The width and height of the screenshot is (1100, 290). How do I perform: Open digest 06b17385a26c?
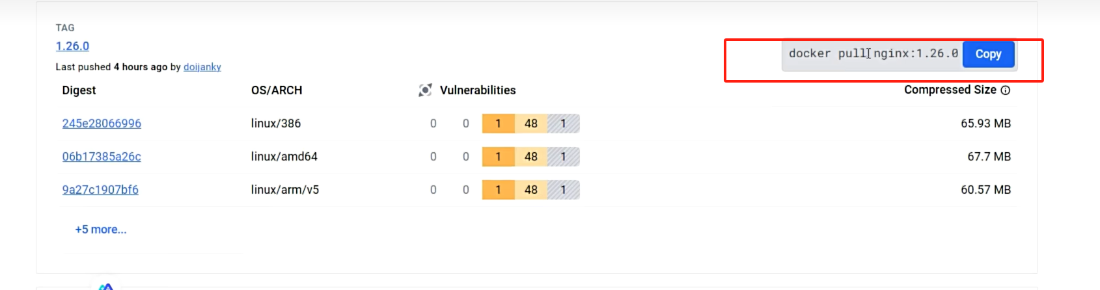point(102,157)
